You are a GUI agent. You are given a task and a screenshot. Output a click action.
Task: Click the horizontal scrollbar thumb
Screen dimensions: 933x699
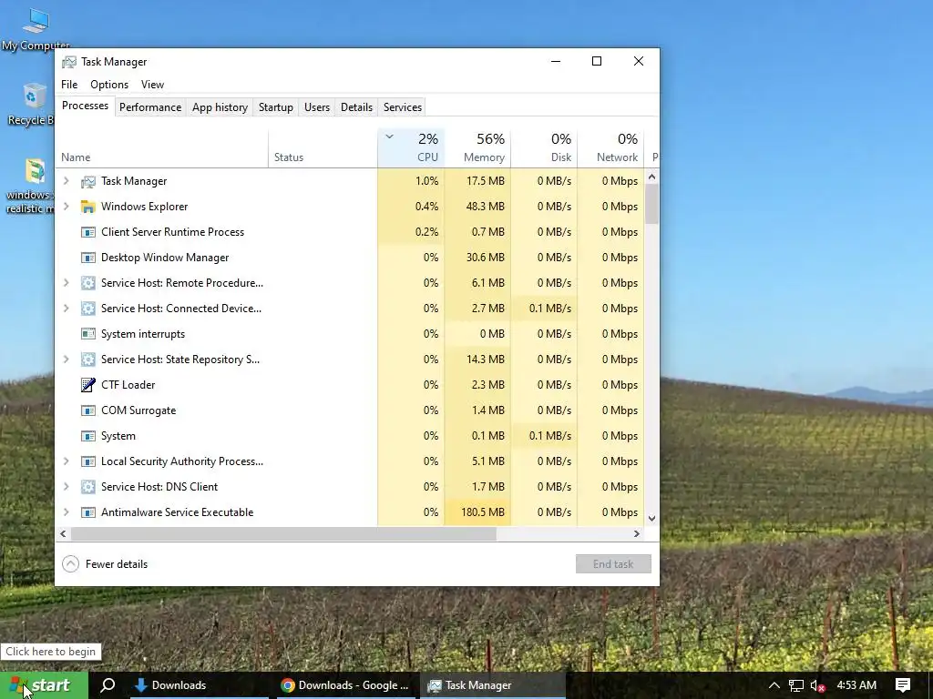(x=283, y=533)
